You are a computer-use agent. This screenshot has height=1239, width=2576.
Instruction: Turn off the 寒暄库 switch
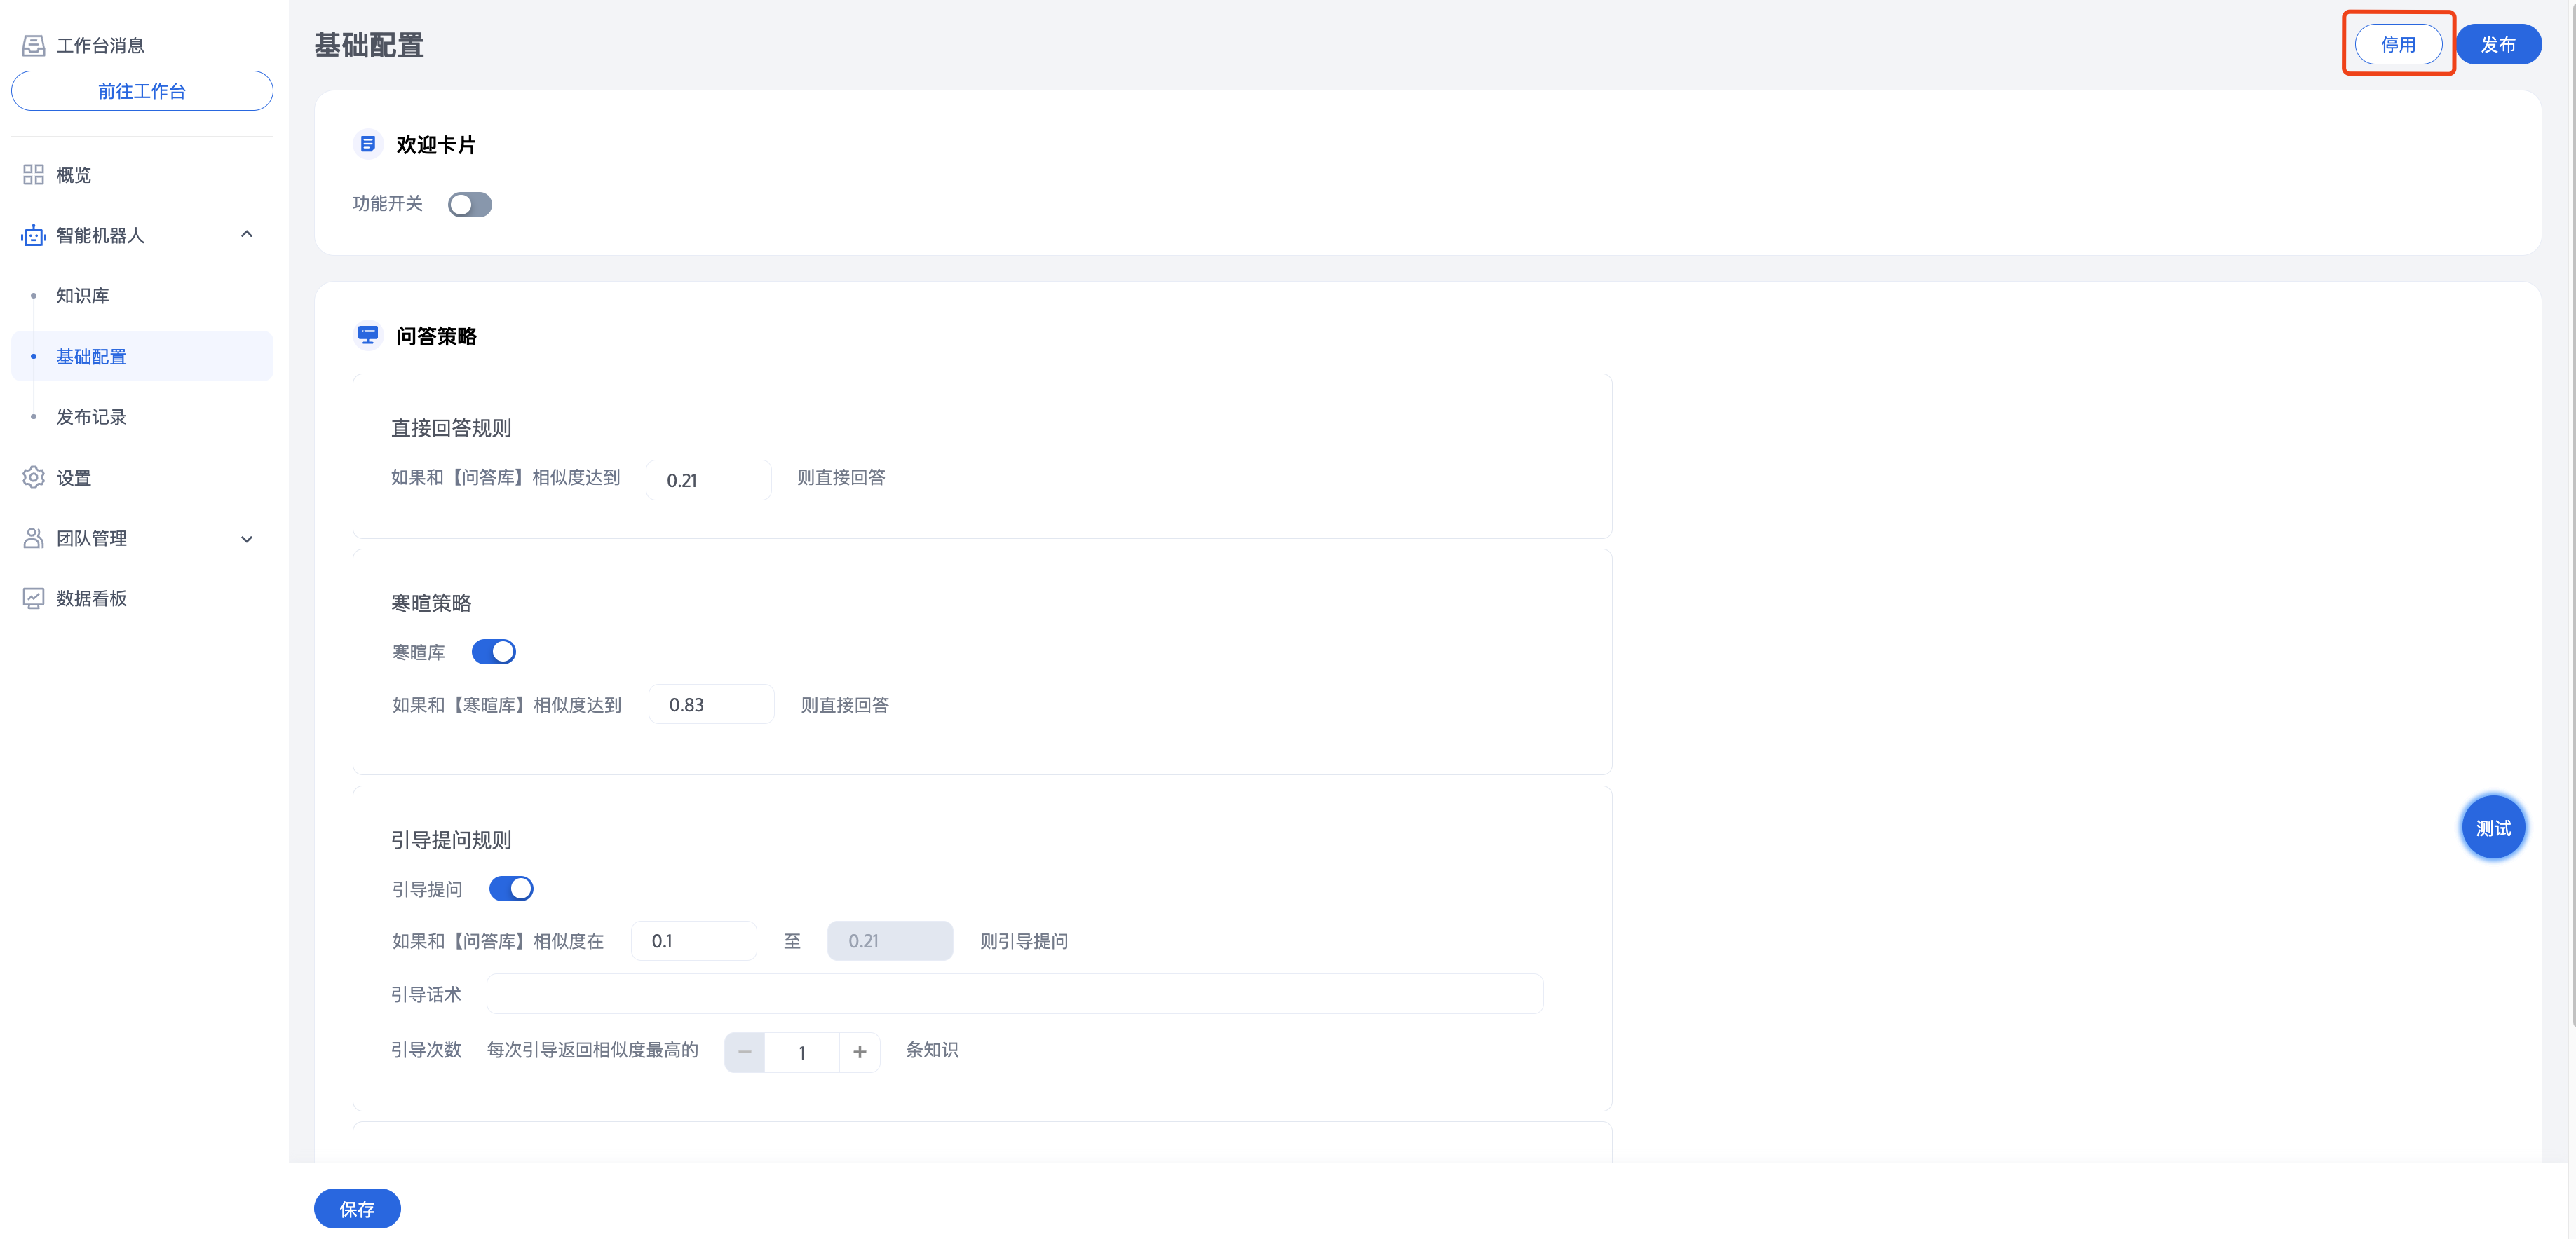[494, 652]
